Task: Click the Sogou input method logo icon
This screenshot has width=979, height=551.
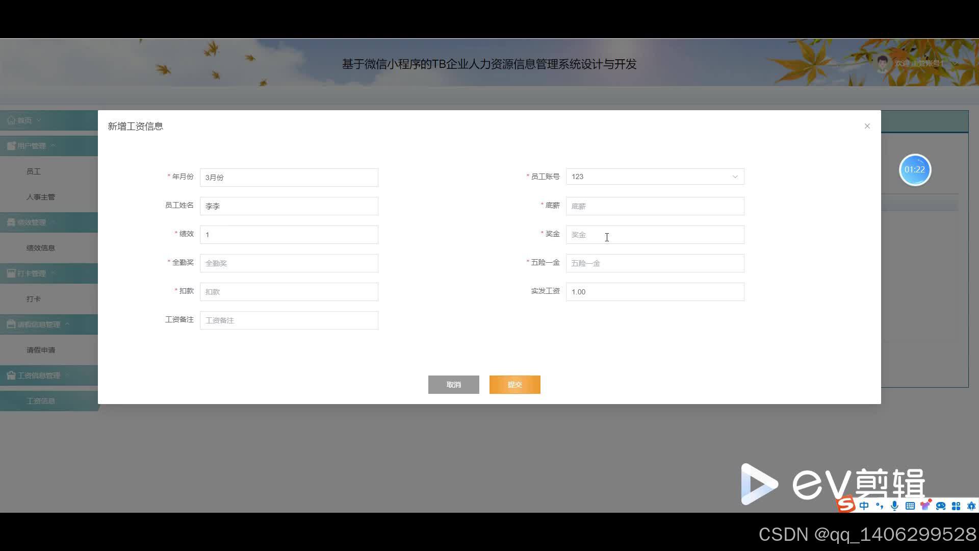Action: (846, 504)
